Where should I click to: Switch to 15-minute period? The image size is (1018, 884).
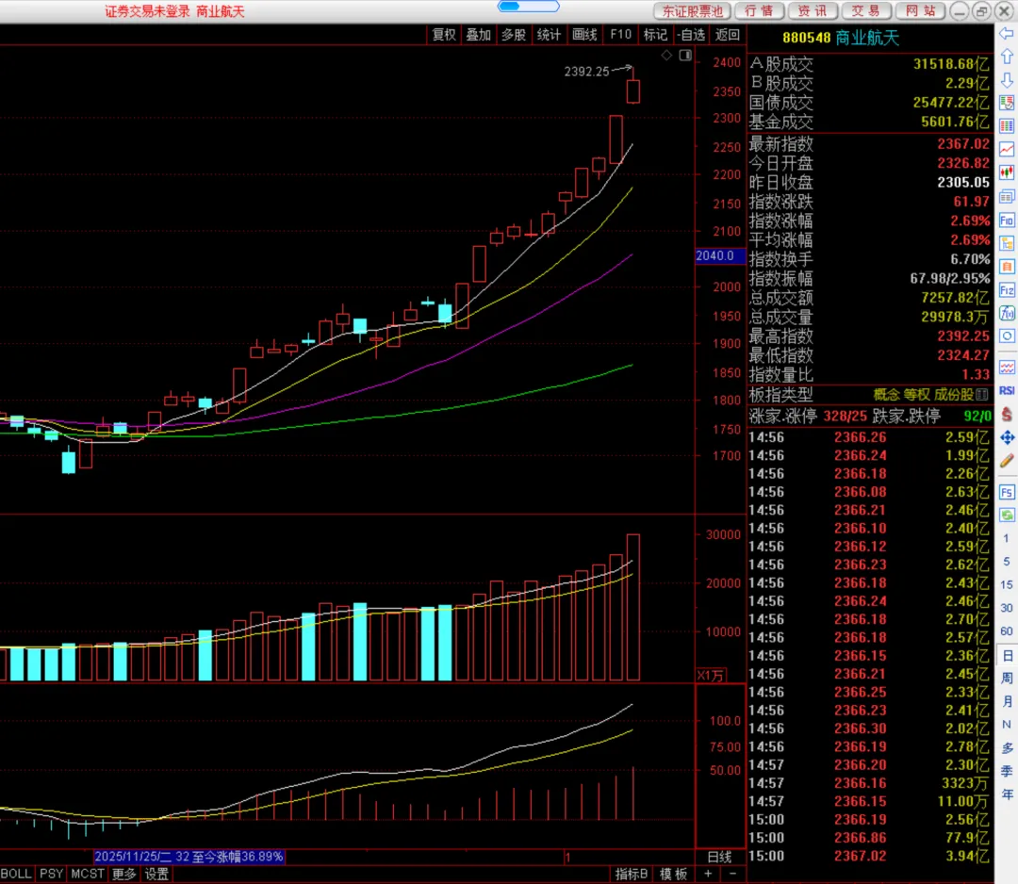[1007, 585]
